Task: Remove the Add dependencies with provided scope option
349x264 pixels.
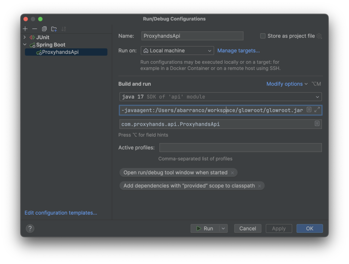Action: pos(259,186)
